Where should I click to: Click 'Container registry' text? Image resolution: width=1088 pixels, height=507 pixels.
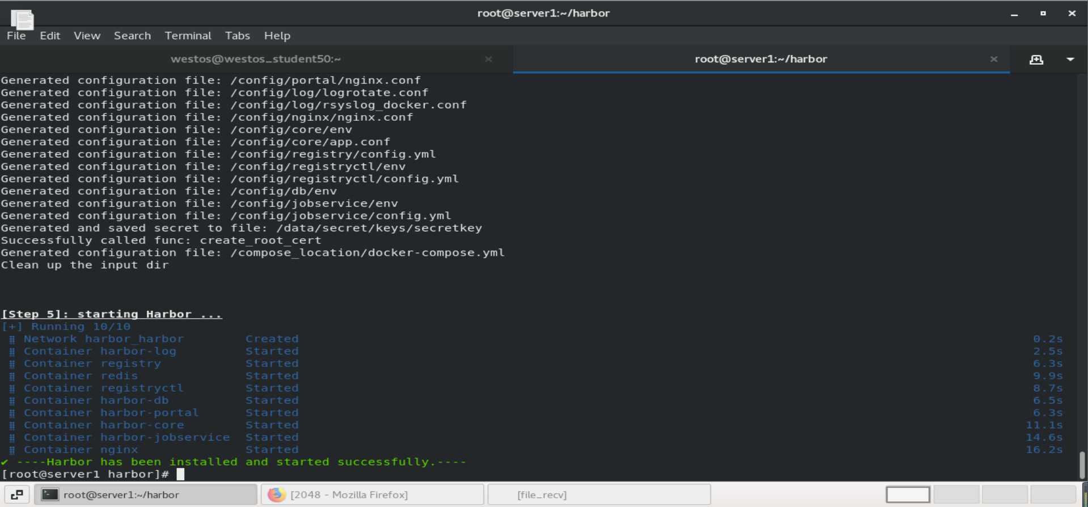[92, 364]
